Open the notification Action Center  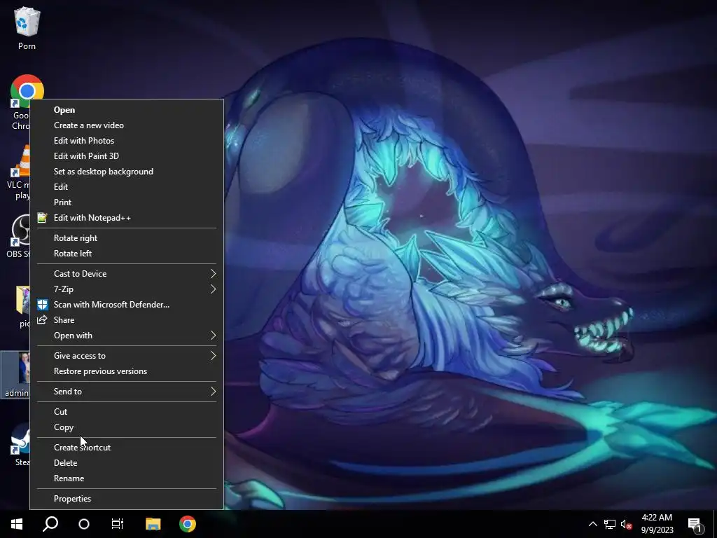695,525
